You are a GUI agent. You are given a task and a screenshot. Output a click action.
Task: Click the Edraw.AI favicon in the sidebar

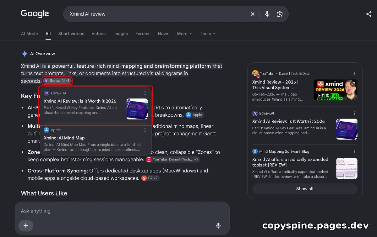255,113
